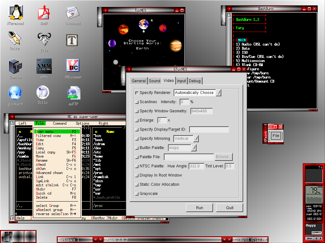This screenshot has width=325, height=243.
Task: Click the Window Geometry 640x480 field
Action: (x=201, y=111)
